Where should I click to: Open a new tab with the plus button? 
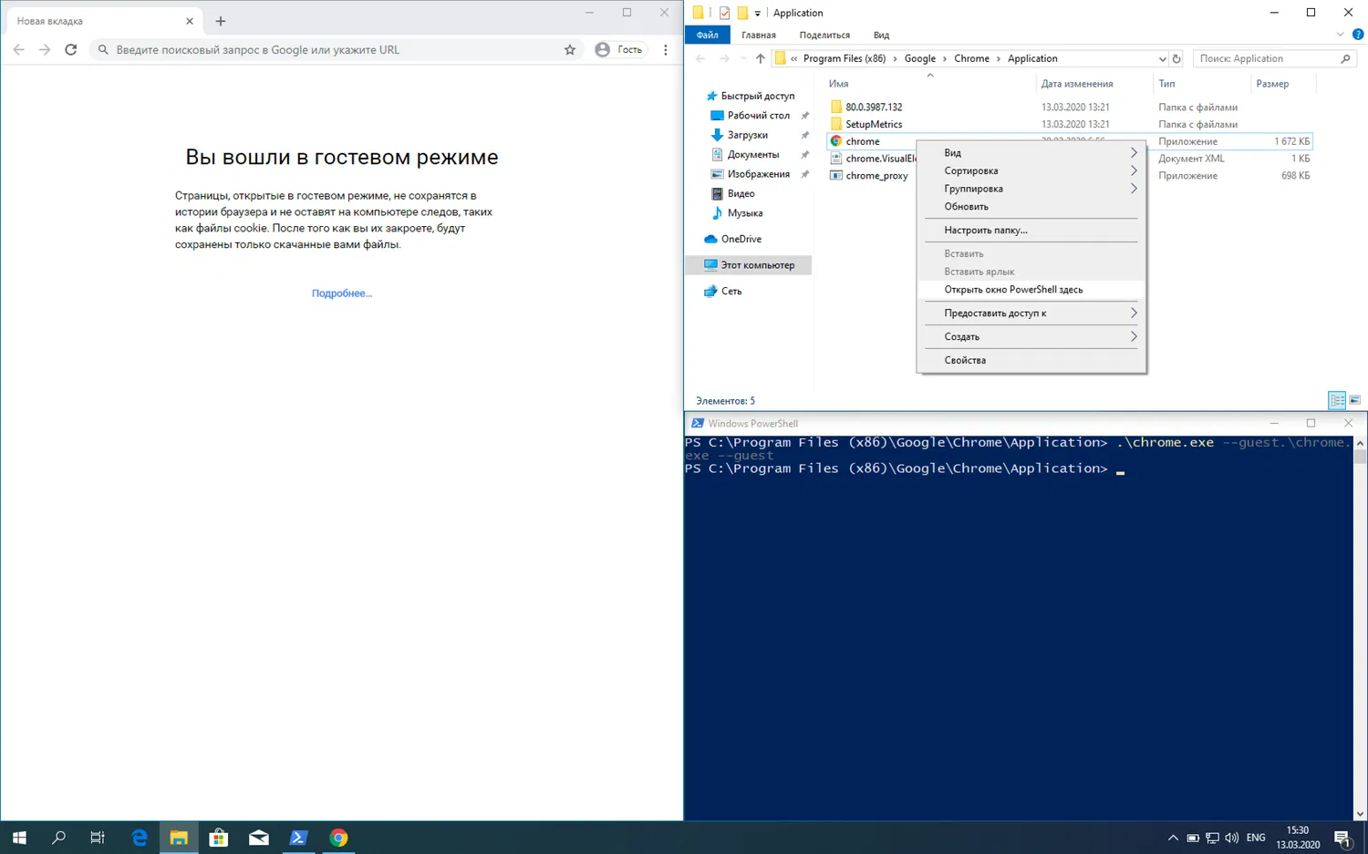(x=221, y=21)
